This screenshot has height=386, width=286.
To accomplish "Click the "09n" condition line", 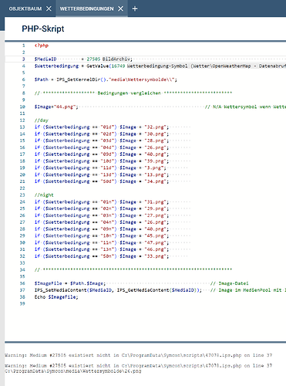I will click(x=102, y=229).
